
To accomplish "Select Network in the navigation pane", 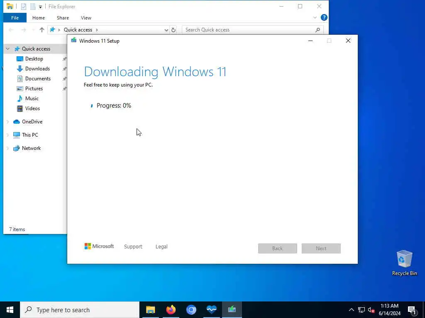I will pos(31,148).
